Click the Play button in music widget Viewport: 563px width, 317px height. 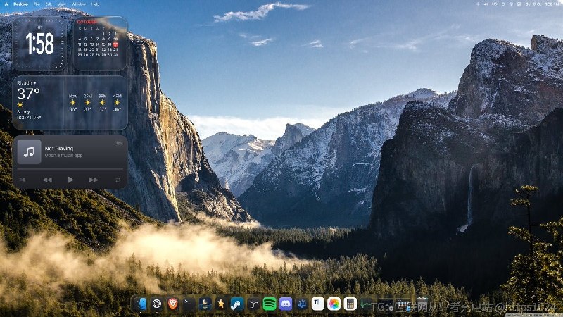pyautogui.click(x=70, y=180)
